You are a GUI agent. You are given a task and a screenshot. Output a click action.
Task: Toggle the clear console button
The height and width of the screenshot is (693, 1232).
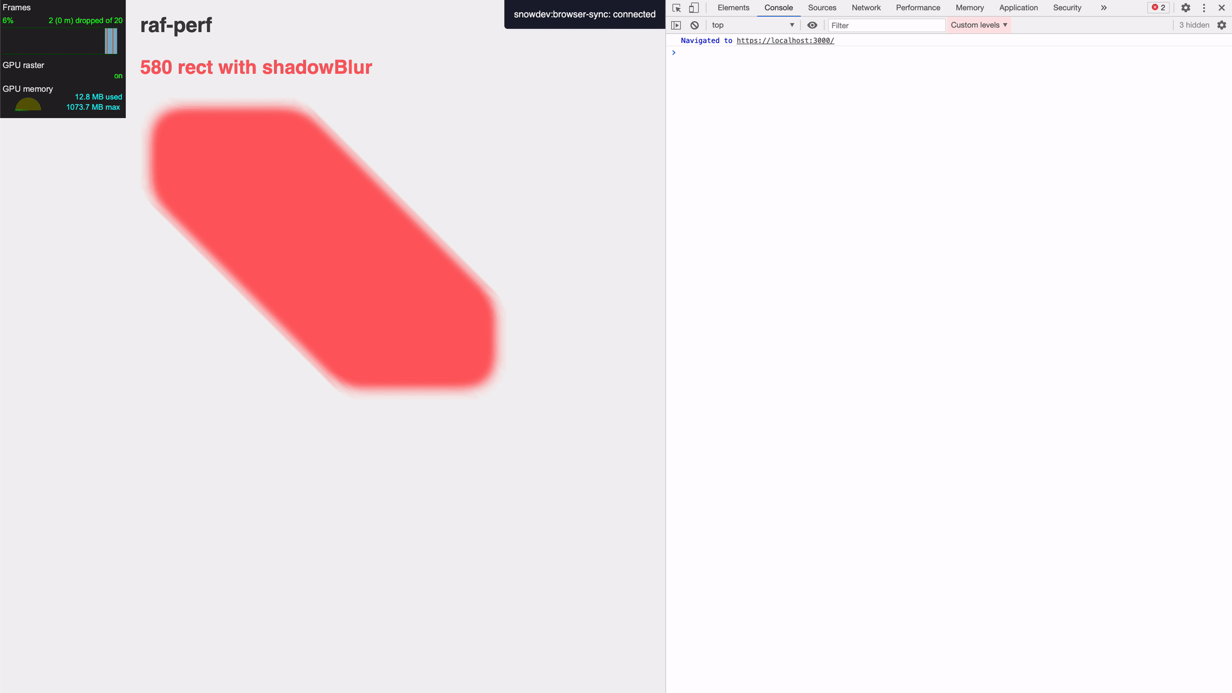(693, 24)
